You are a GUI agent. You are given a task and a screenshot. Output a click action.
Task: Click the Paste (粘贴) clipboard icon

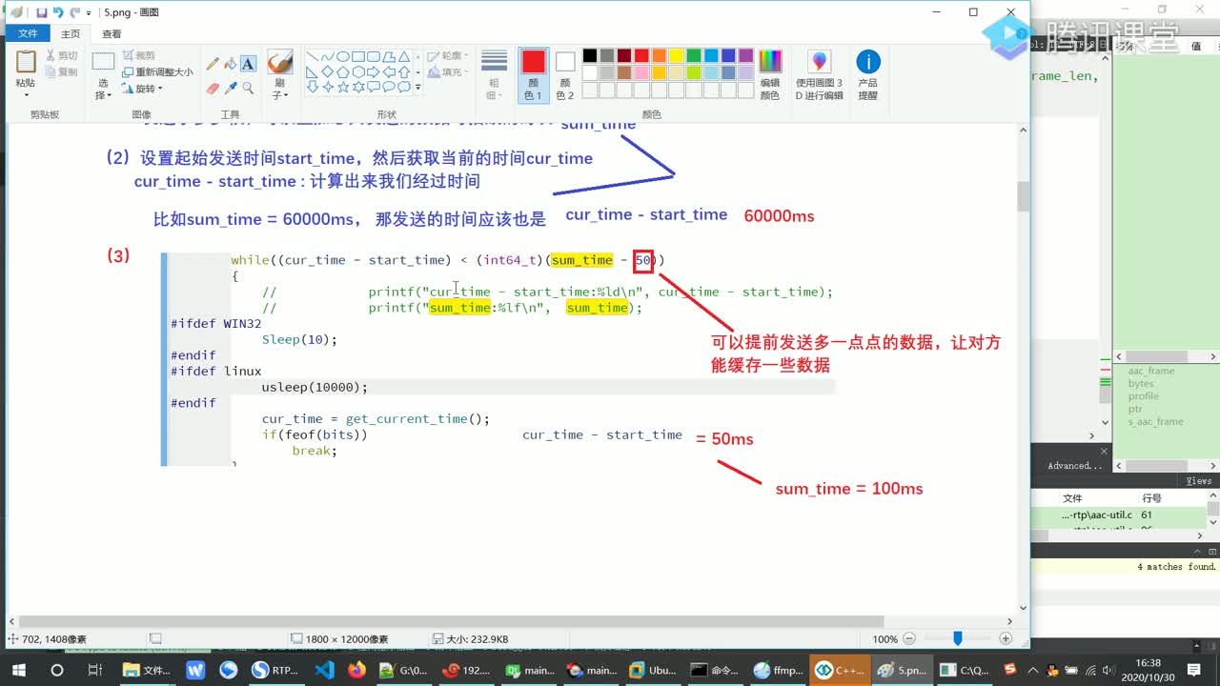click(26, 62)
